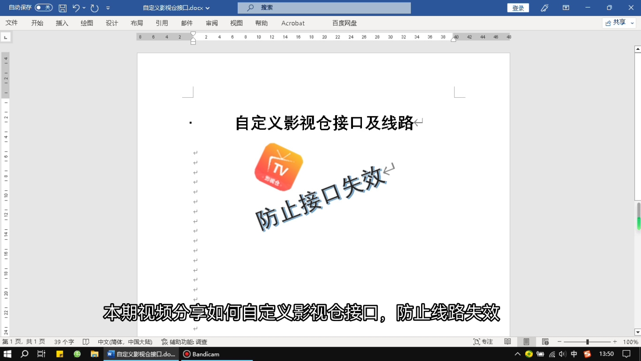
Task: Switch to Print Layout view icon
Action: pyautogui.click(x=526, y=342)
